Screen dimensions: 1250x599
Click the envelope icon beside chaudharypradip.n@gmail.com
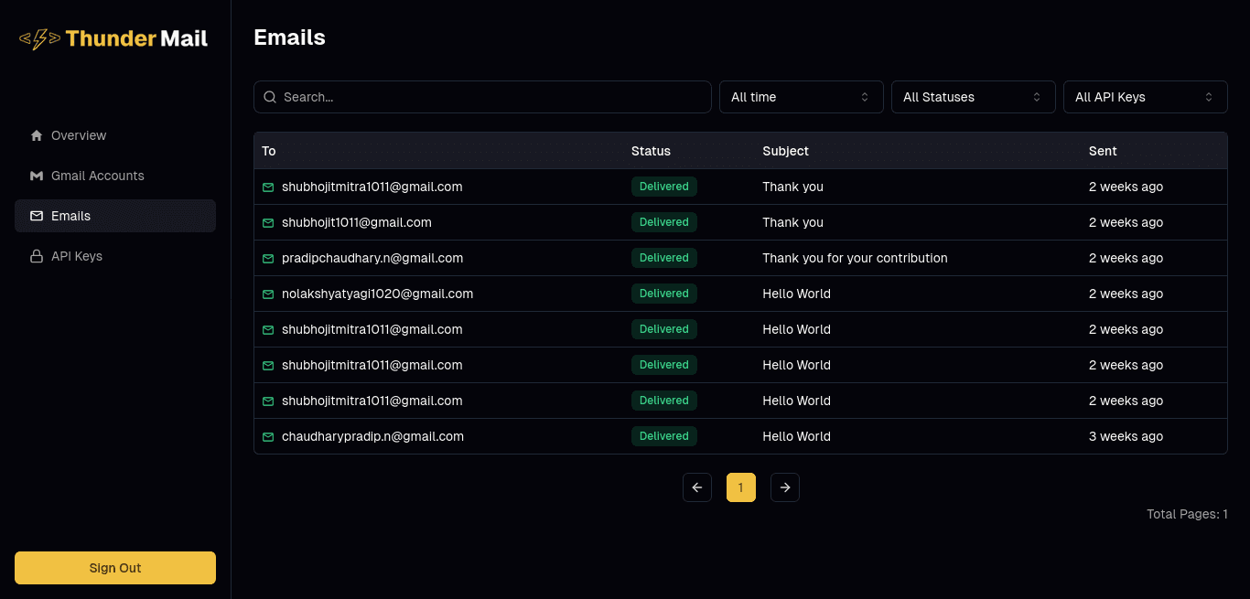(267, 436)
